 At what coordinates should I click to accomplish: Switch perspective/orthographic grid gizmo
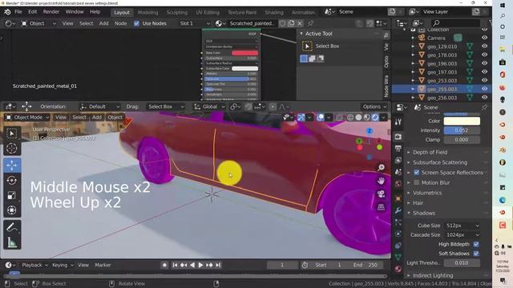tap(381, 207)
